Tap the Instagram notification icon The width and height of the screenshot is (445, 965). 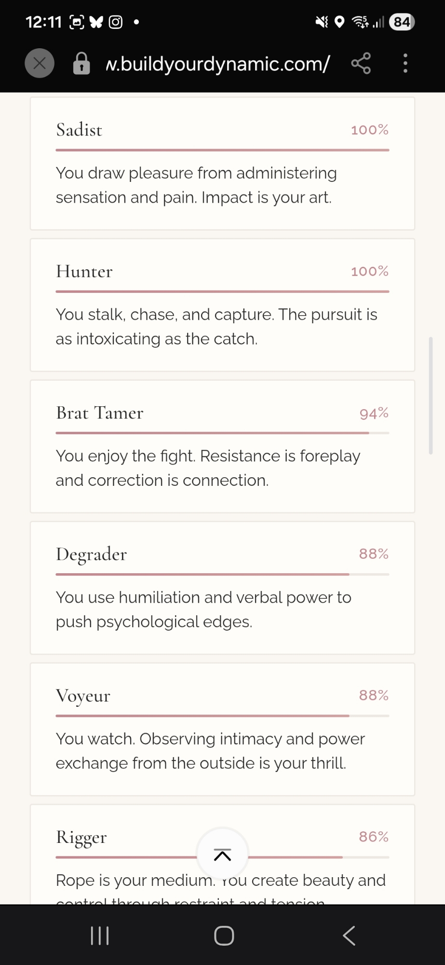115,22
